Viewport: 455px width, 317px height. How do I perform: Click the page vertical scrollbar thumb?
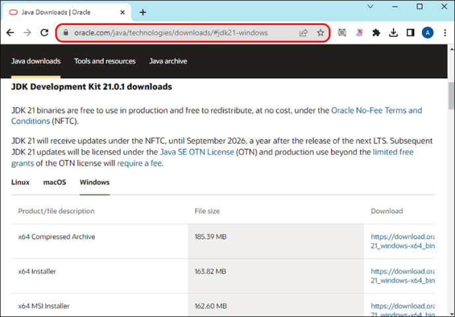[x=451, y=95]
